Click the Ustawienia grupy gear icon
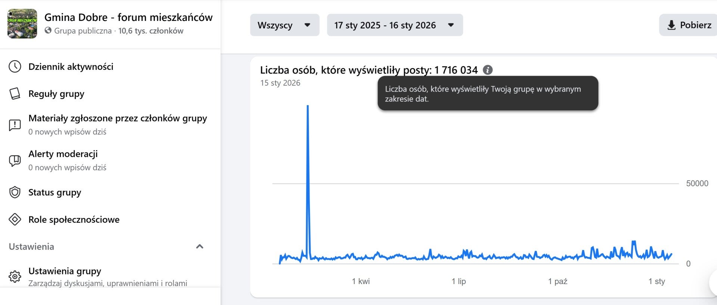 (x=15, y=277)
